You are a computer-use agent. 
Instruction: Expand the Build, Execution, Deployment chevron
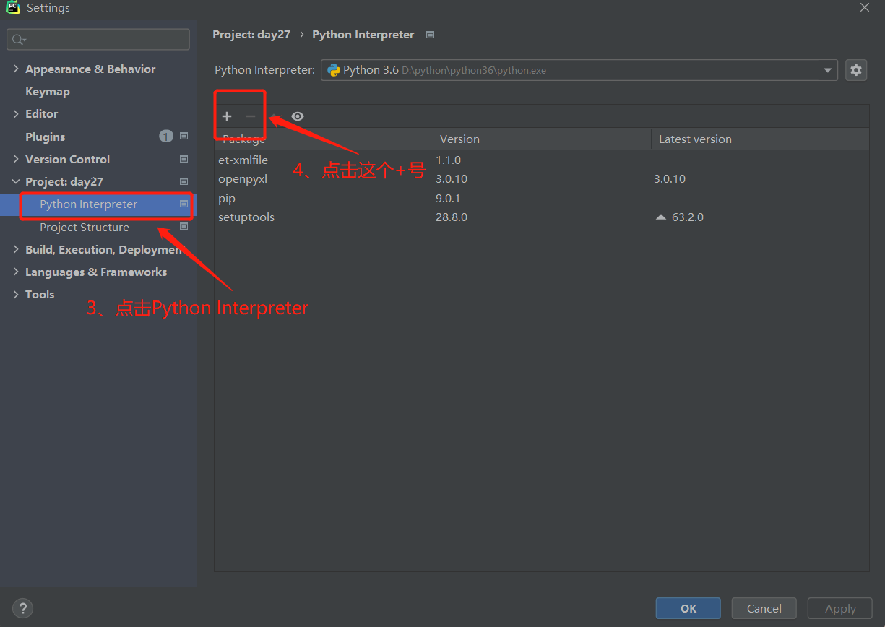click(16, 249)
